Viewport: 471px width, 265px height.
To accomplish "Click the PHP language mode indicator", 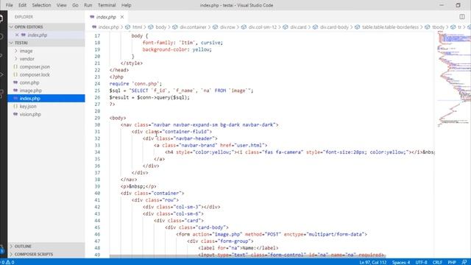I will [x=452, y=262].
